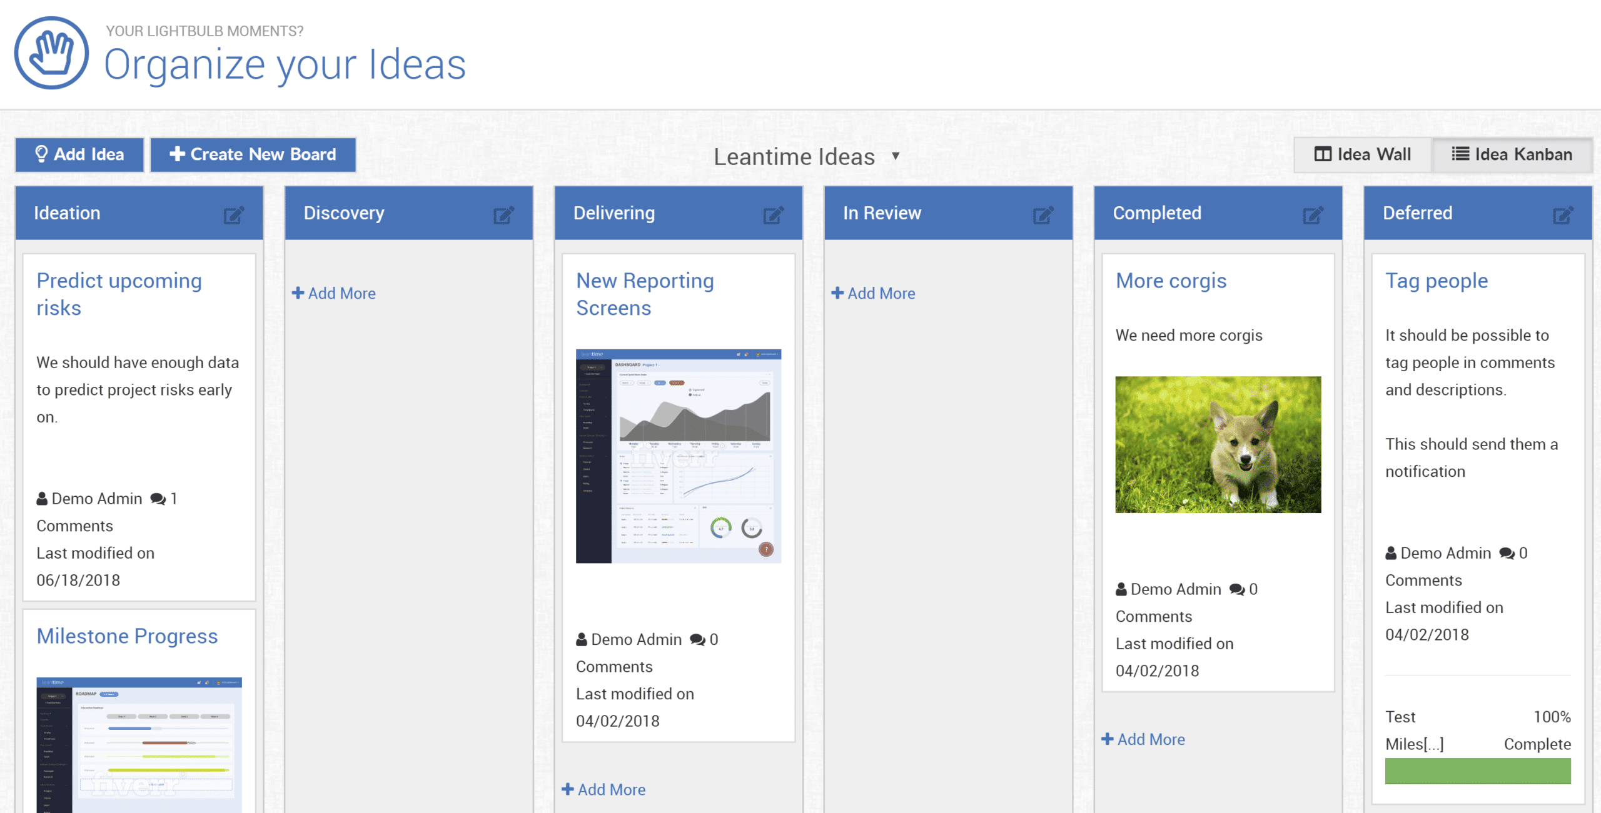Screen dimensions: 1601x813
Task: Edit the Ideation column via its pencil icon
Action: [234, 215]
